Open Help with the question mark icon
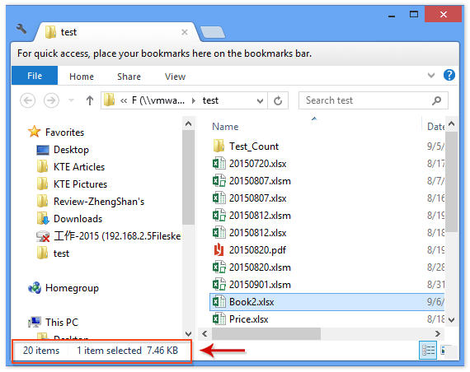This screenshot has height=372, width=470. (x=449, y=75)
